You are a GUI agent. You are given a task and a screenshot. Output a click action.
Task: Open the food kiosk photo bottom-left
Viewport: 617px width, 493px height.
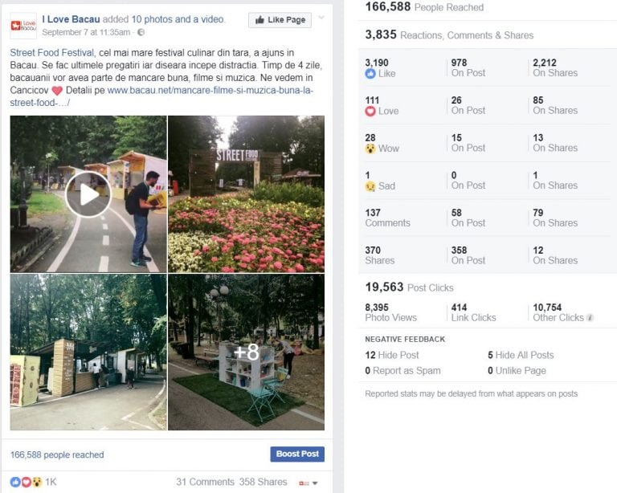pyautogui.click(x=88, y=352)
